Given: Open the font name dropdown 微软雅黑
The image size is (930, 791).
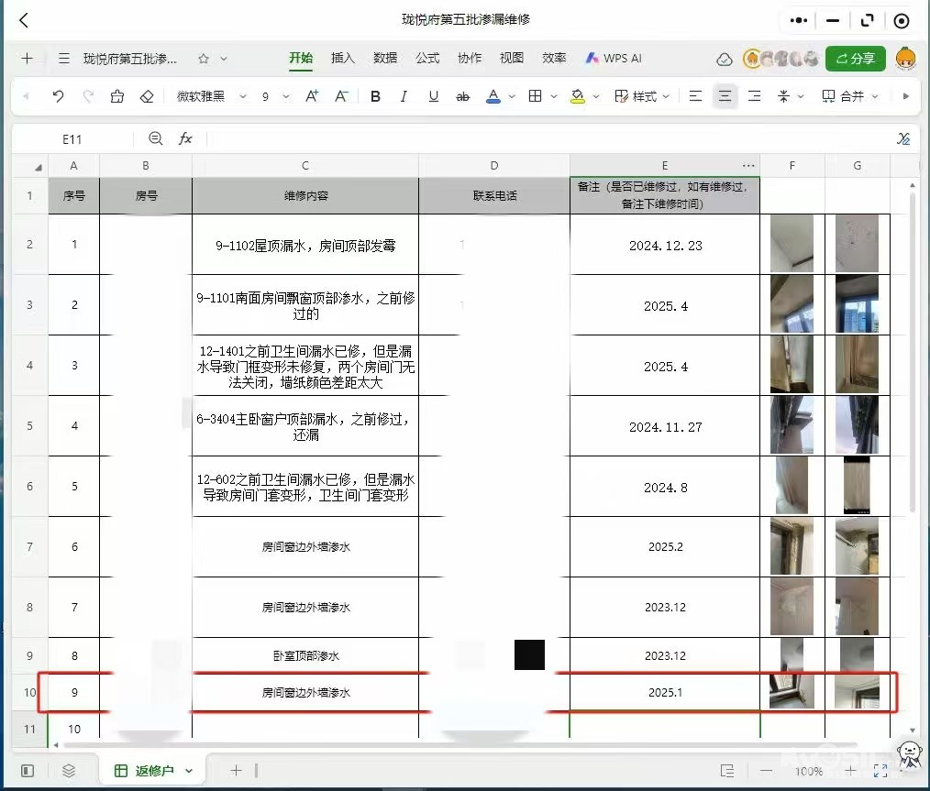Looking at the screenshot, I should coord(210,96).
